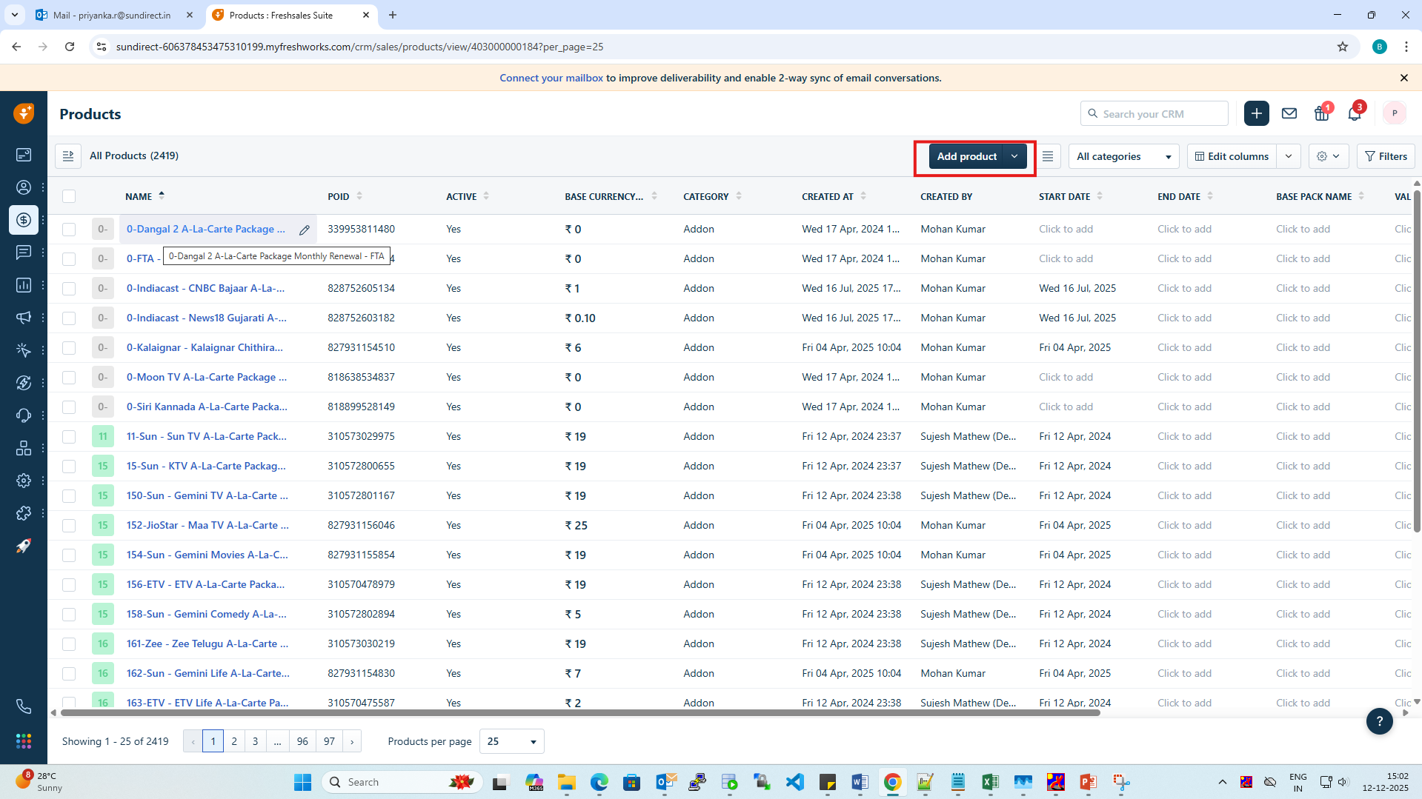Click the phone icon in left sidebar
The height and width of the screenshot is (799, 1422).
coord(24,706)
